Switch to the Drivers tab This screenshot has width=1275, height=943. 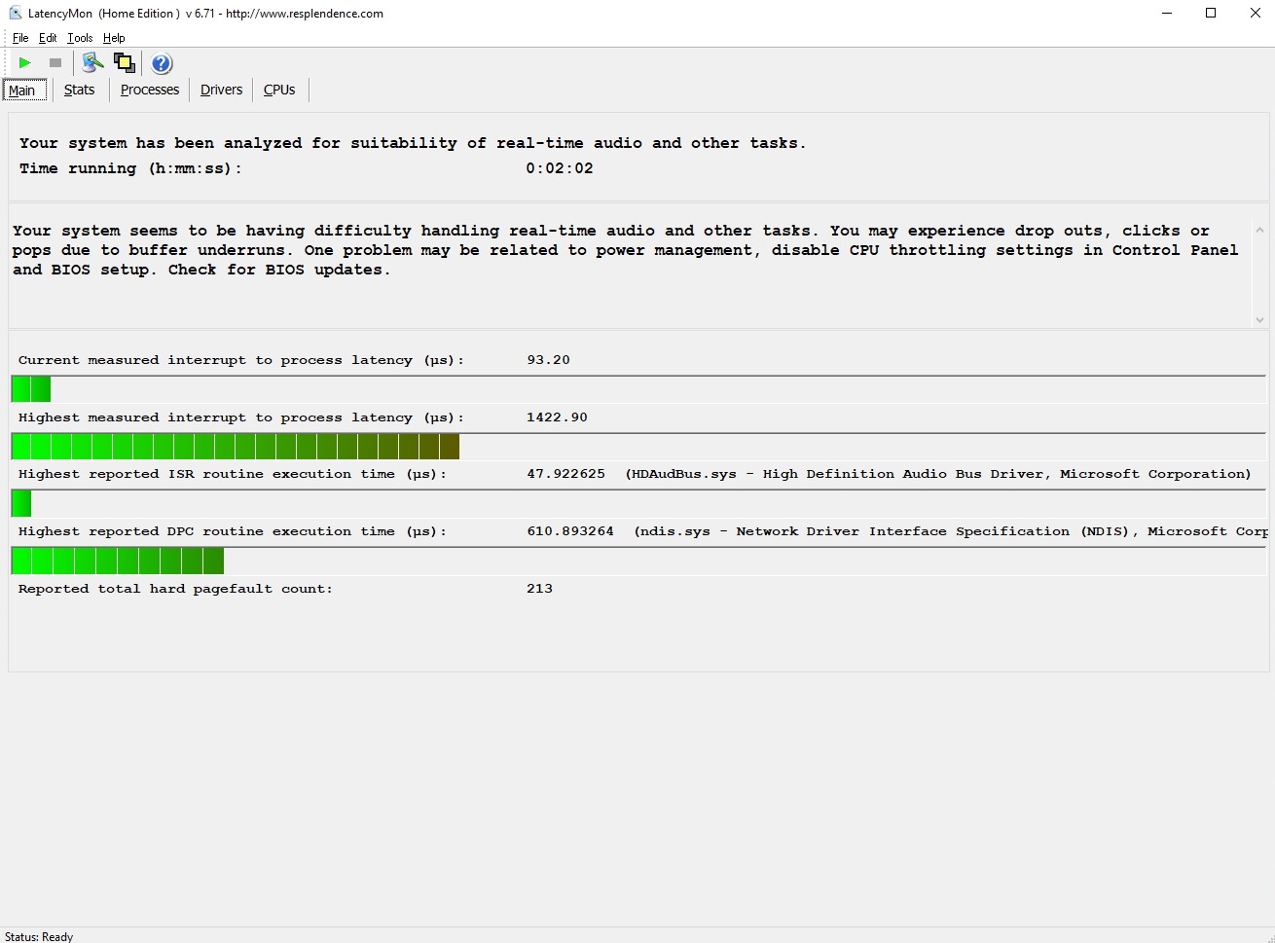coord(222,90)
